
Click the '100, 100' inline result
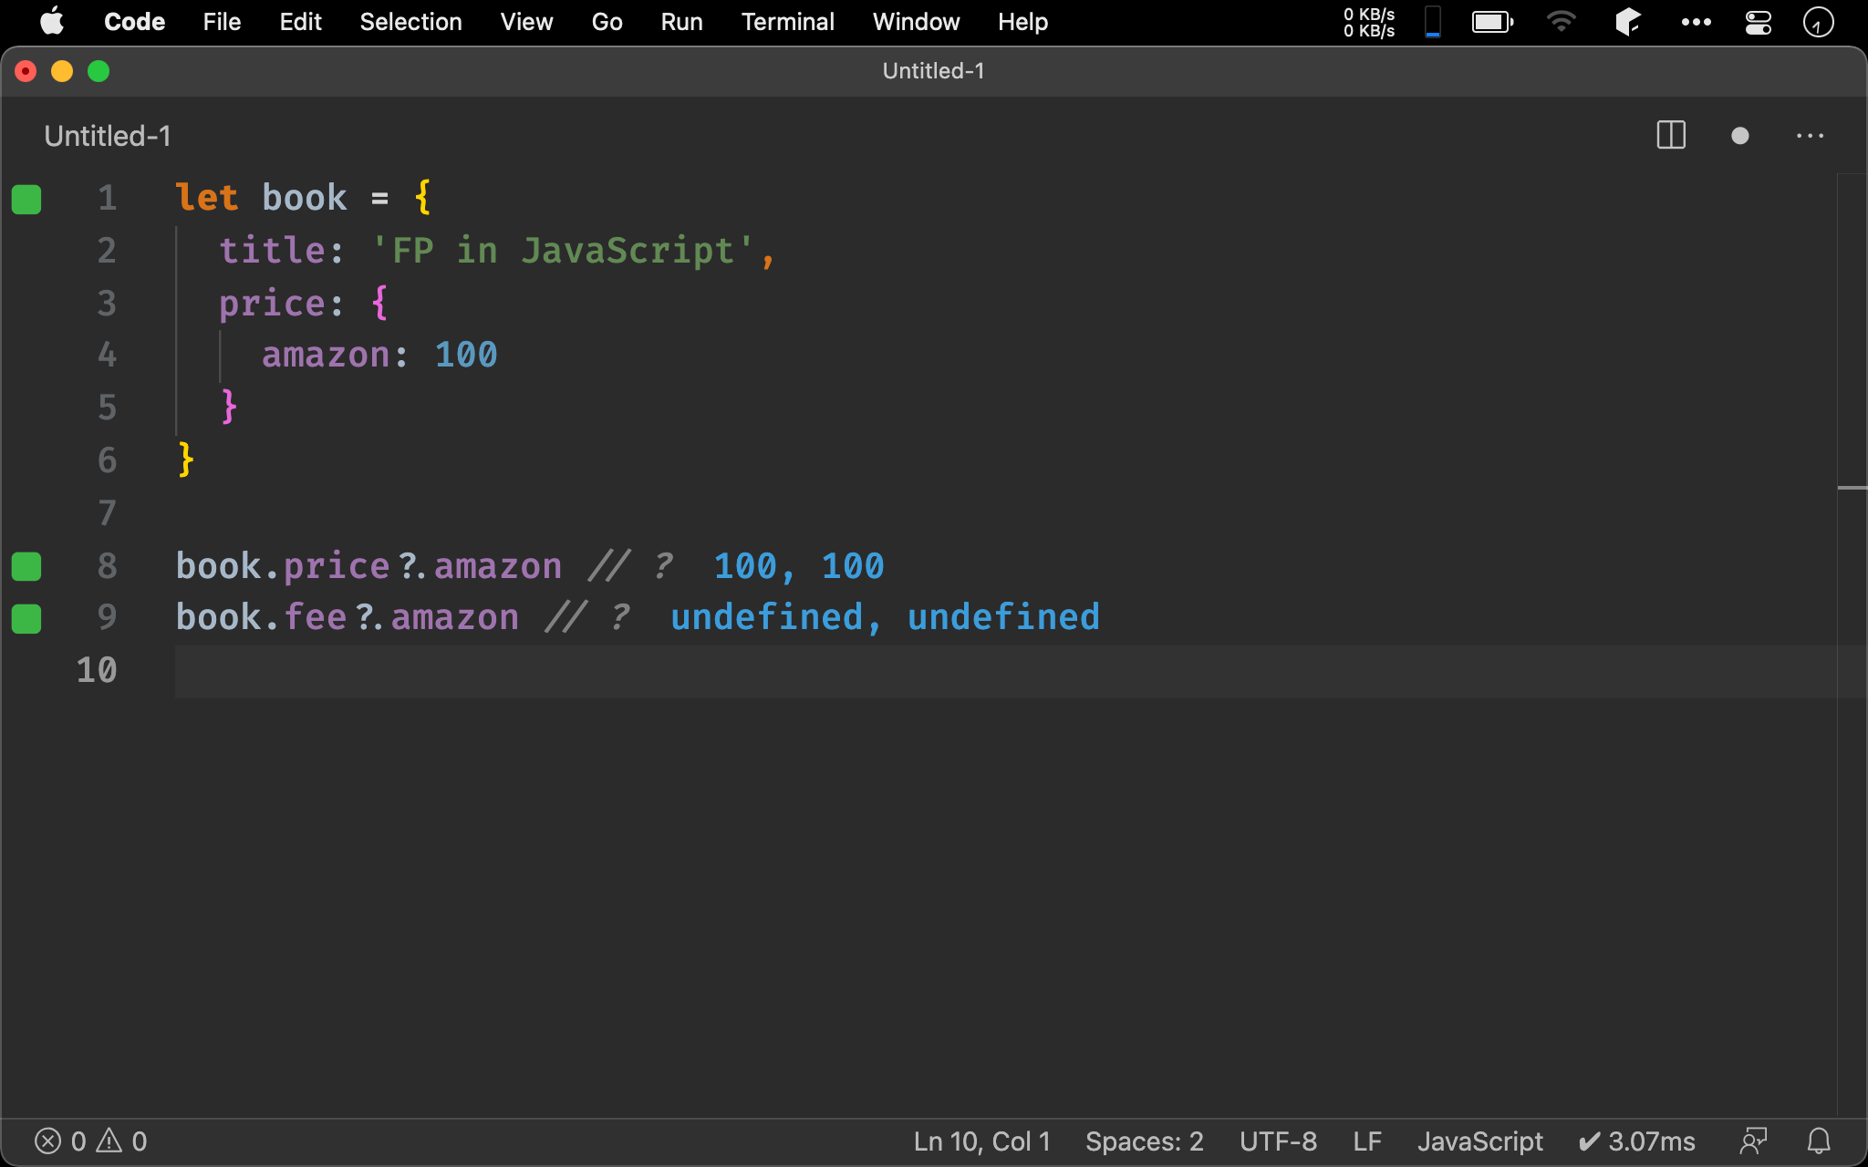799,566
